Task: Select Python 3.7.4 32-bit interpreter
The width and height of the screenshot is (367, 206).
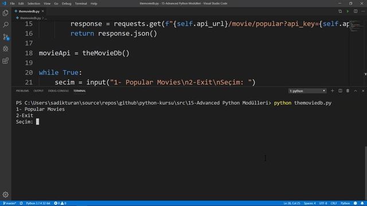Action: [x=38, y=203]
